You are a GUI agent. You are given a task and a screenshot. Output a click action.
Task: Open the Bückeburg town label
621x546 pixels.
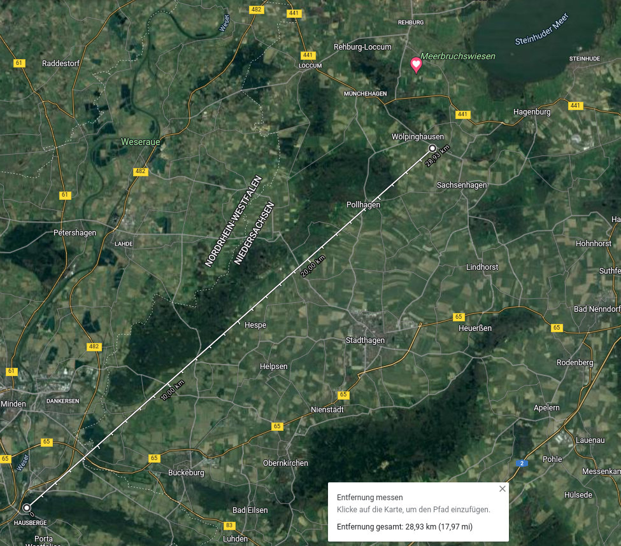pos(186,473)
